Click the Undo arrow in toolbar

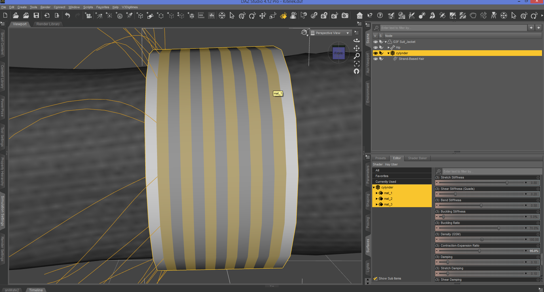tap(67, 16)
